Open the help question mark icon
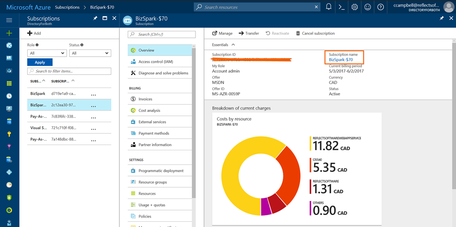This screenshot has height=227, width=456. (x=380, y=7)
